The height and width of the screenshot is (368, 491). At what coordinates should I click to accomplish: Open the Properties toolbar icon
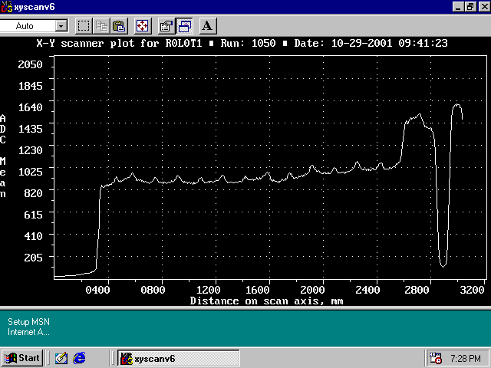coord(166,25)
